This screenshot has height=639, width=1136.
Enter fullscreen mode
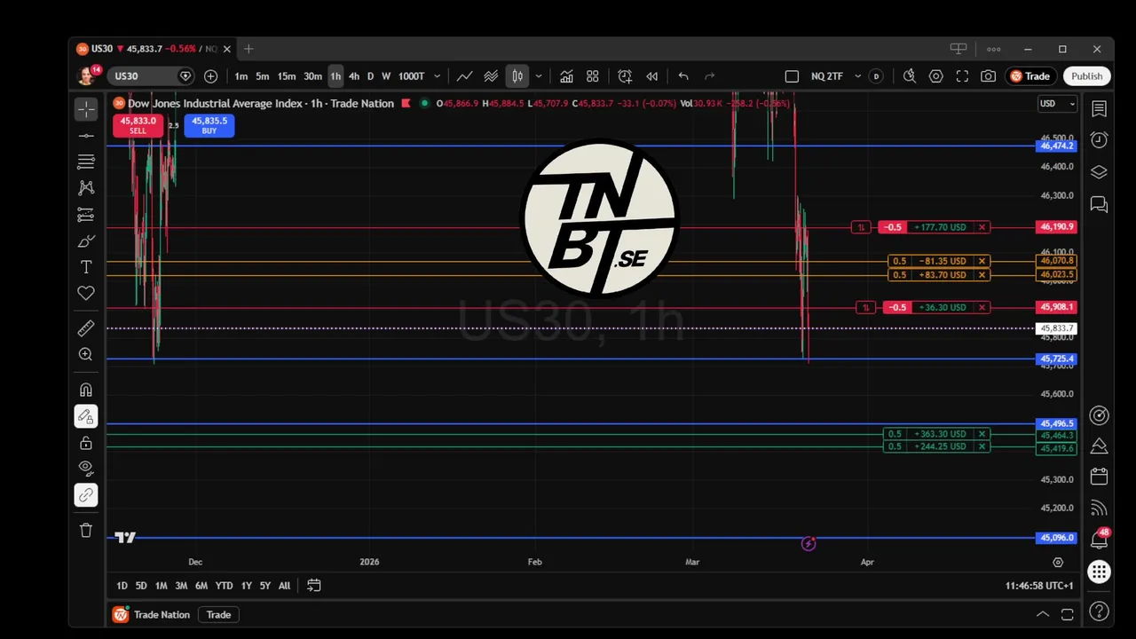[x=962, y=76]
